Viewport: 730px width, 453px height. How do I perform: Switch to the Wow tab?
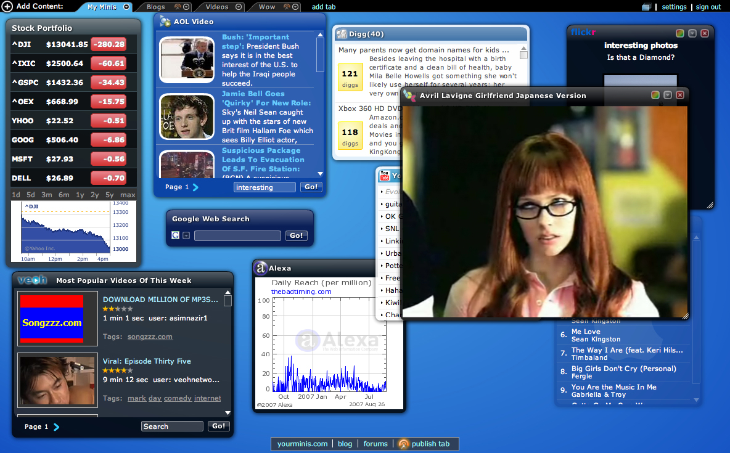tap(267, 7)
